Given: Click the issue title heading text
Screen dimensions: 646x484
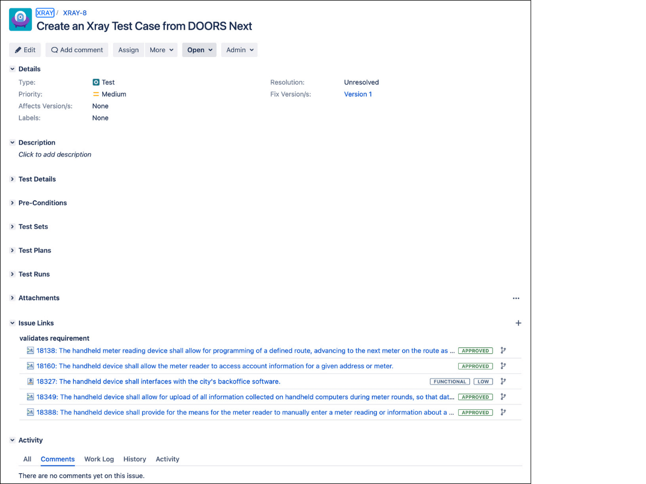Looking at the screenshot, I should click(144, 26).
